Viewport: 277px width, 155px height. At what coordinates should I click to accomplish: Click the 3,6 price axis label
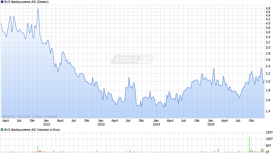pyautogui.click(x=268, y=32)
